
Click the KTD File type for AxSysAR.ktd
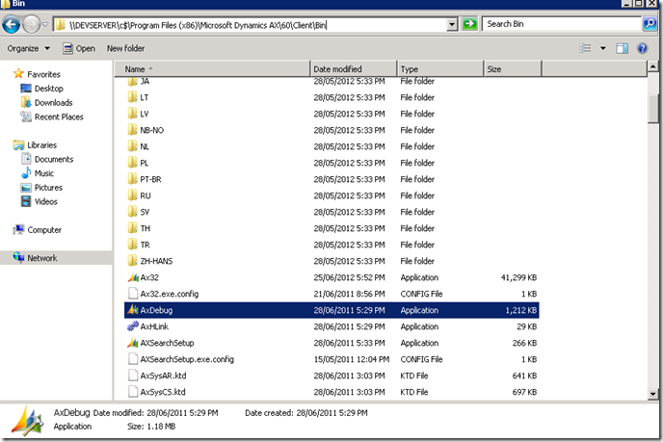414,376
